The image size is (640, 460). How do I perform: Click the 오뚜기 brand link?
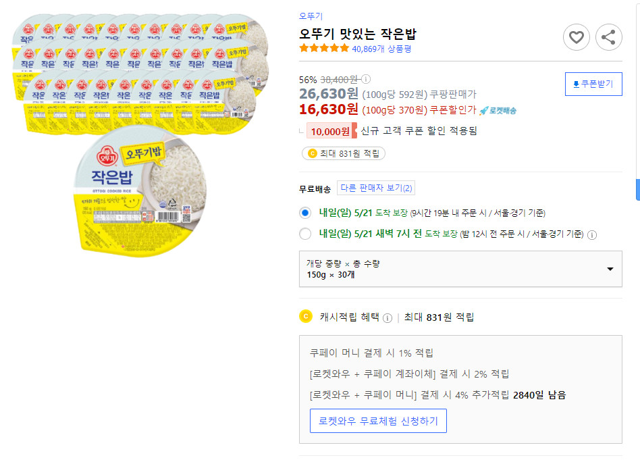tap(311, 16)
